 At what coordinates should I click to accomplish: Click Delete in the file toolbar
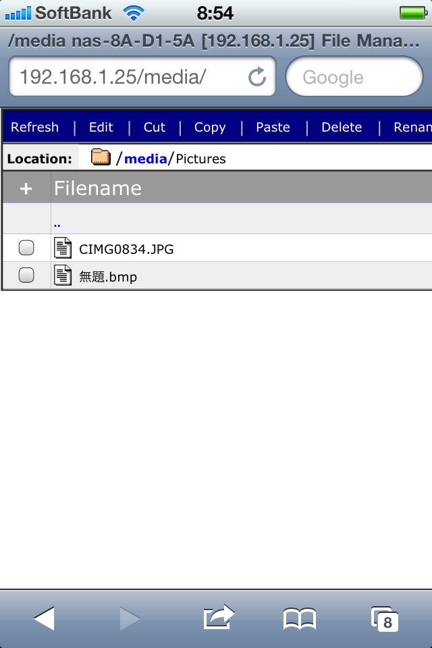pos(342,127)
